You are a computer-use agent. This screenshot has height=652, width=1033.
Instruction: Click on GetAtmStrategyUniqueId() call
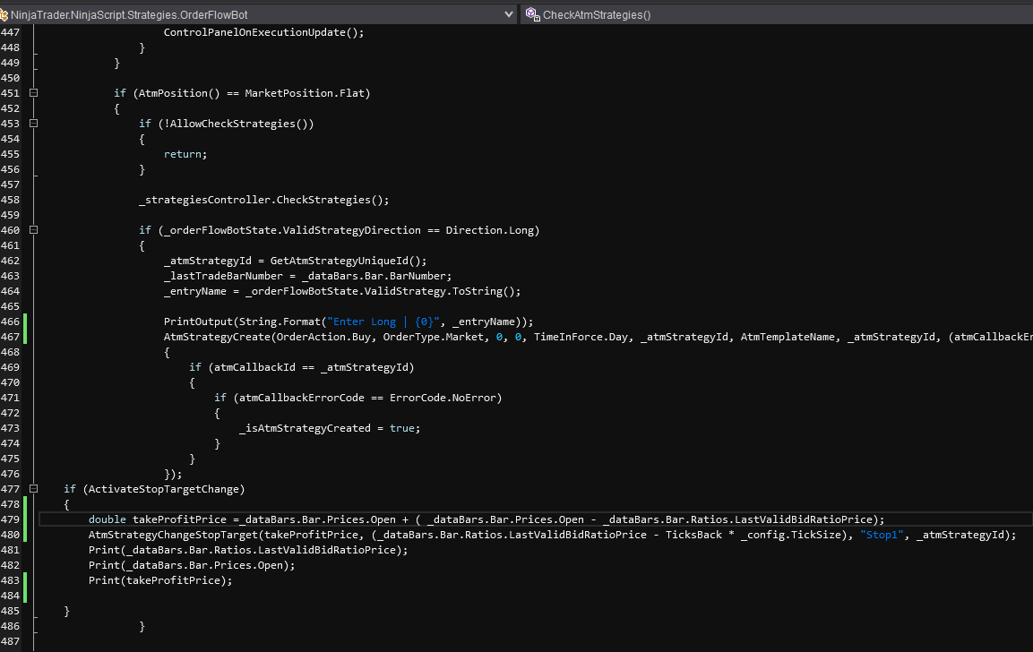pos(345,260)
